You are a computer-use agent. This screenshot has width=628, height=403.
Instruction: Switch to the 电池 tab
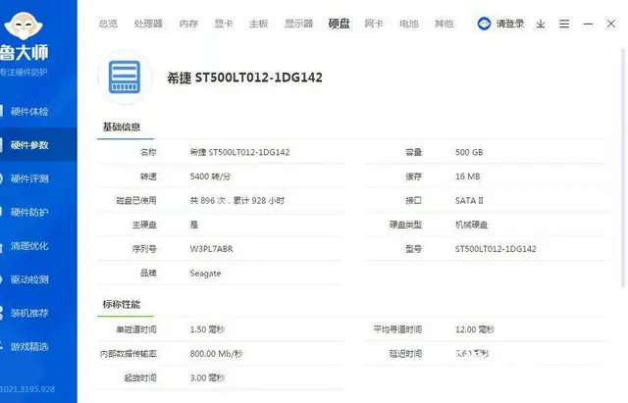click(x=409, y=24)
